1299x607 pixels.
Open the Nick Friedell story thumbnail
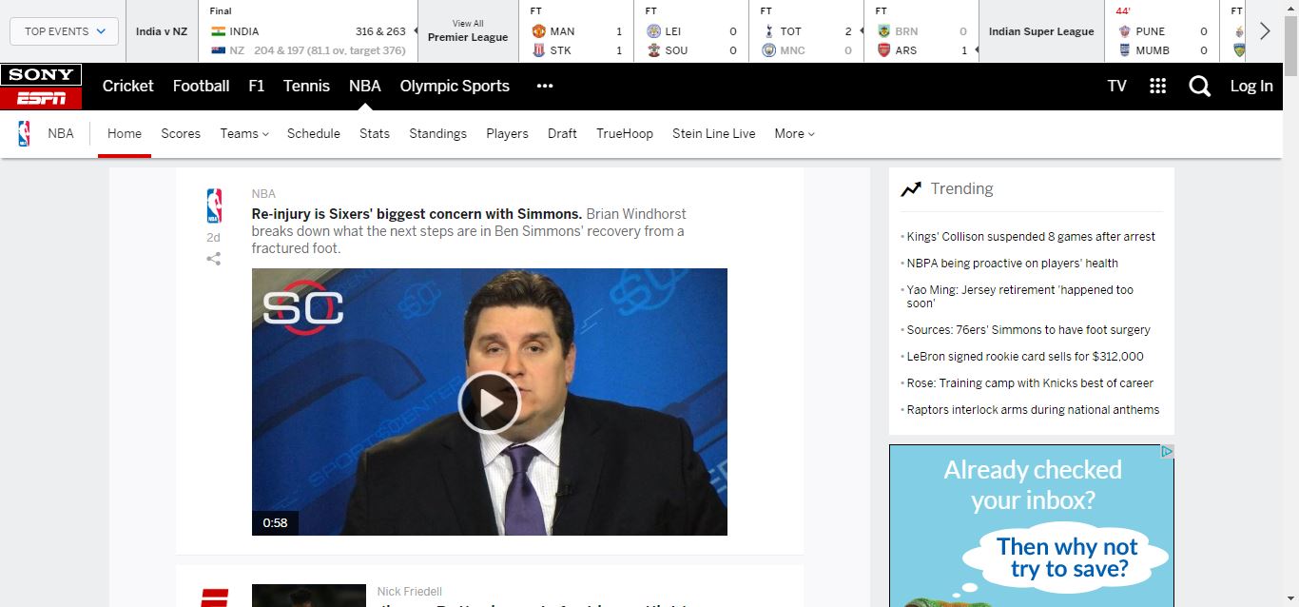click(x=309, y=596)
